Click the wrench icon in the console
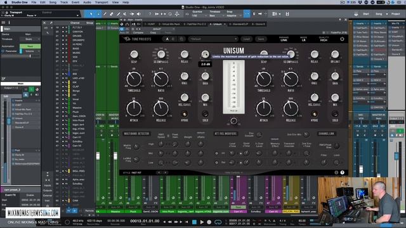 click(x=51, y=23)
